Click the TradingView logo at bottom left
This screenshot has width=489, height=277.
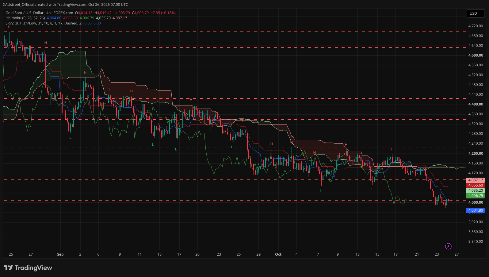point(28,268)
